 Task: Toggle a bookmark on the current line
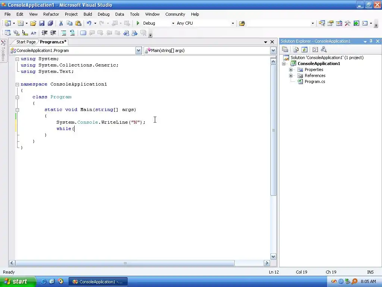[83, 33]
